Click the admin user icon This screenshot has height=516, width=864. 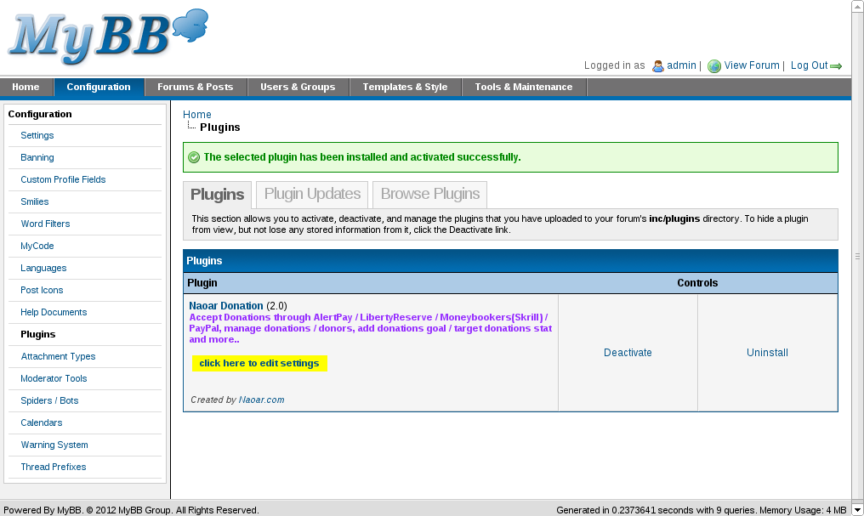(657, 66)
